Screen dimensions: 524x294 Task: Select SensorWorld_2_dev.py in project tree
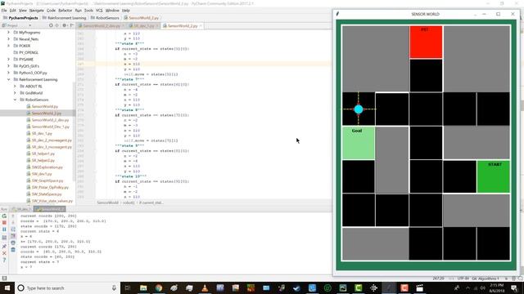pyautogui.click(x=50, y=120)
